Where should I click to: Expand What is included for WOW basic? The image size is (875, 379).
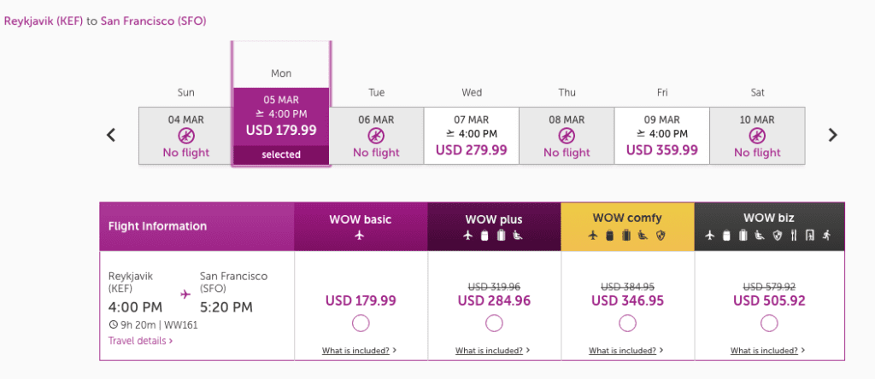tap(359, 350)
